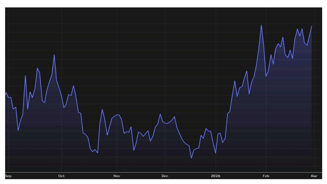Select the mid-October low before the spike
The height and width of the screenshot is (184, 327).
coord(98,153)
